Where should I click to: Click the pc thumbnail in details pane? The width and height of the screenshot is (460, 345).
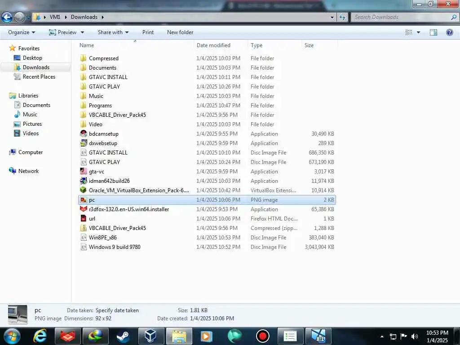click(18, 314)
